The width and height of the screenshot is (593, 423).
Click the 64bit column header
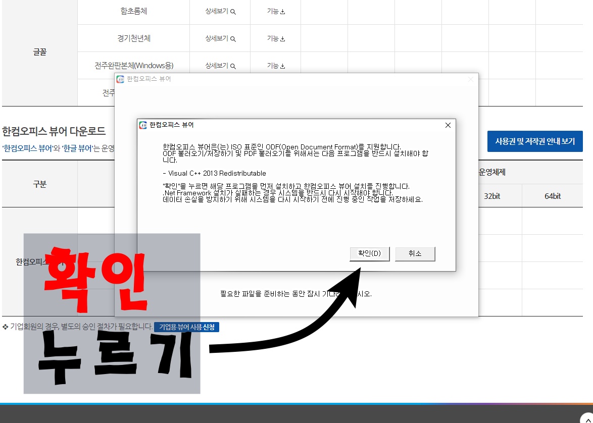[x=553, y=196]
